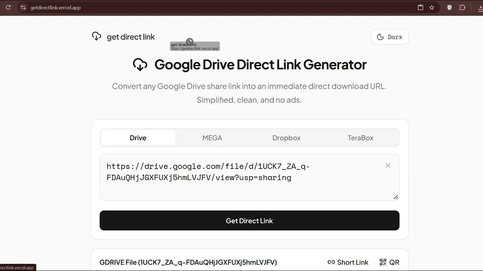483x271 pixels.
Task: Click the 'Simplified, clean, and no ads.' text
Action: pos(249,100)
